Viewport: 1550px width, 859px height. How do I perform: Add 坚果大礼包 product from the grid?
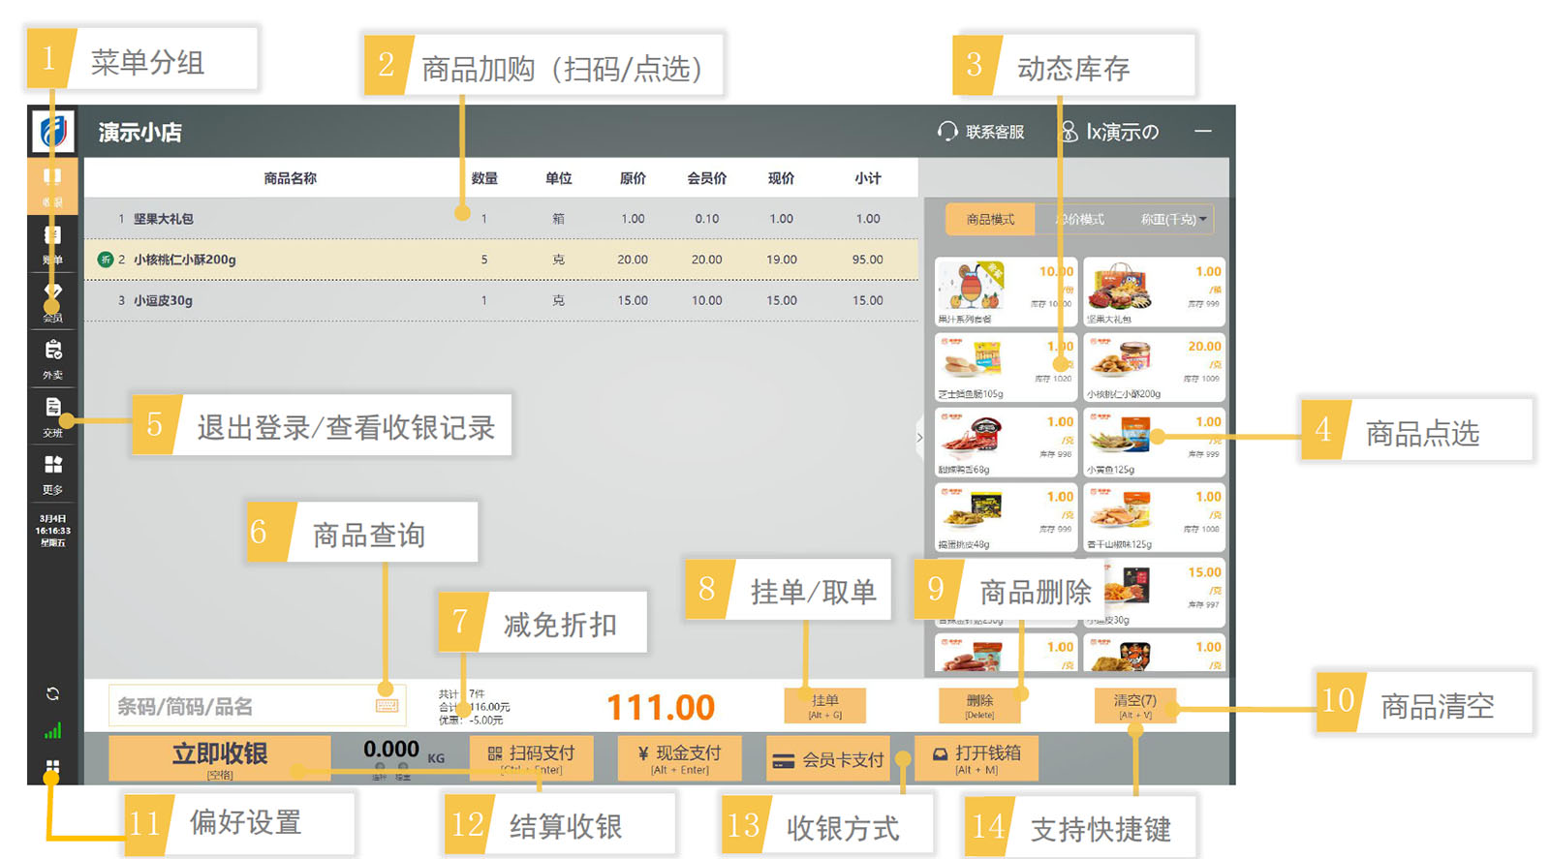[1153, 291]
